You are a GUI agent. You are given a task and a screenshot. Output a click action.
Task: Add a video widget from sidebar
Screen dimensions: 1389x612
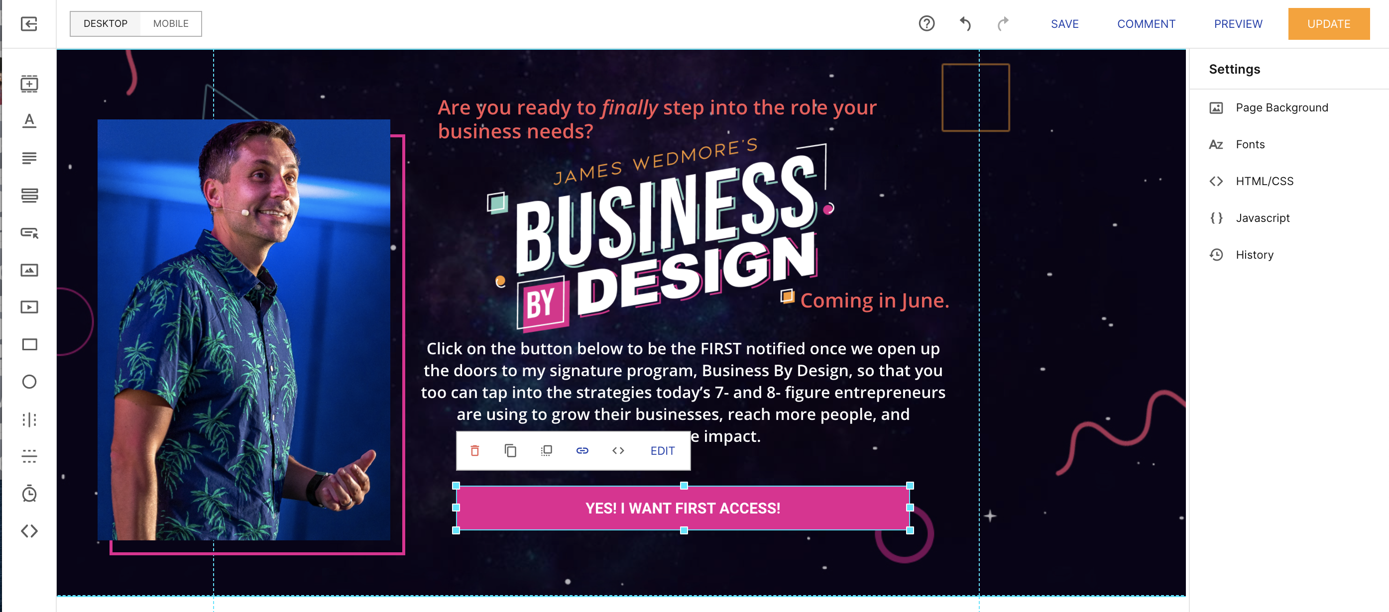pos(29,307)
